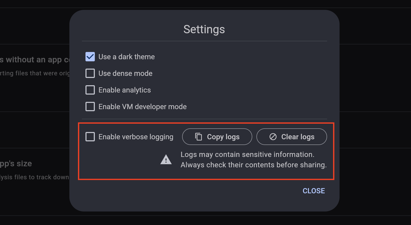Click the copy icon inside Copy logs button

(199, 136)
